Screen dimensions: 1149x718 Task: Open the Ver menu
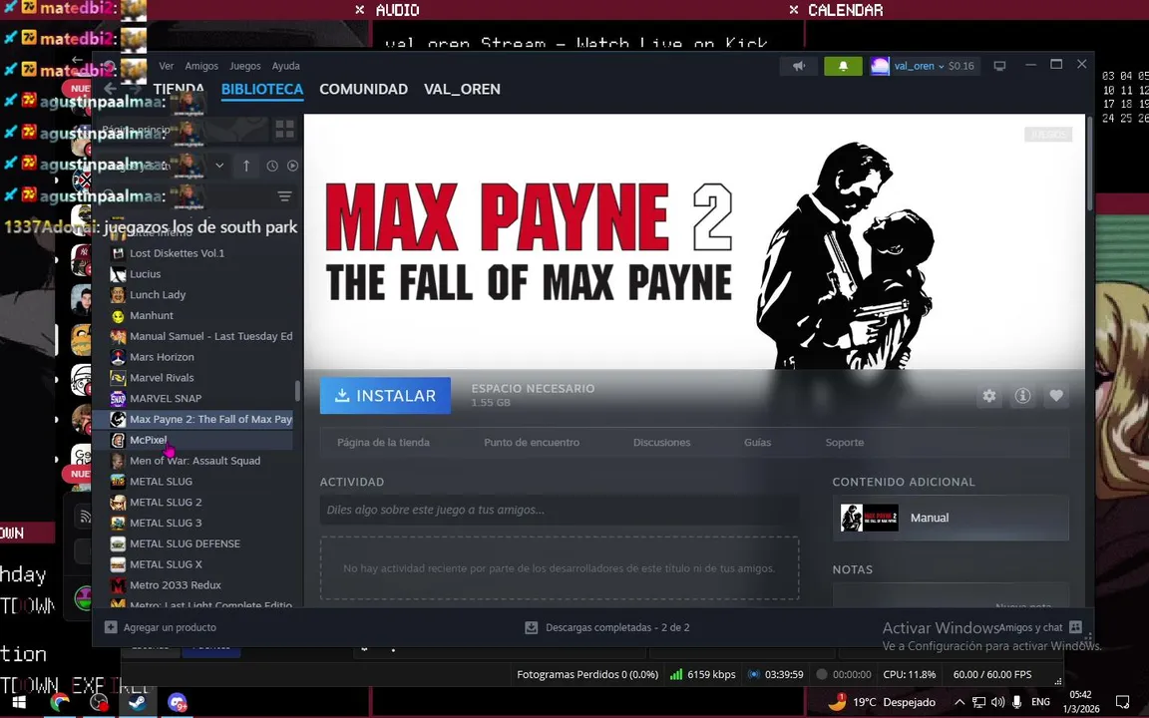167,66
